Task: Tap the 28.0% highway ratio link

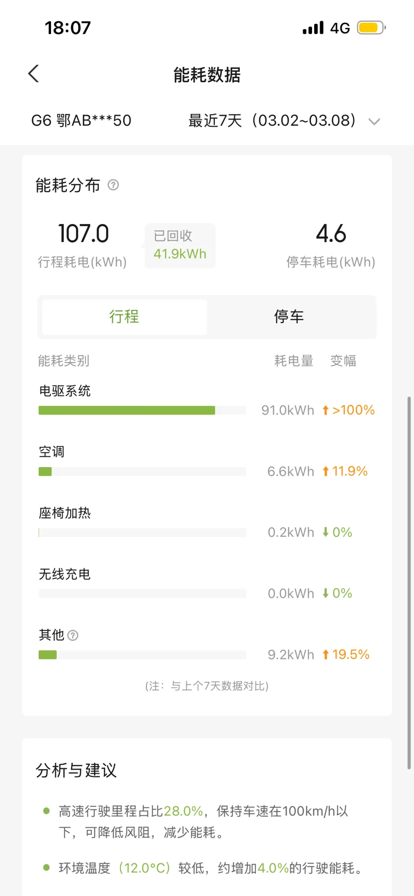Action: pyautogui.click(x=183, y=811)
